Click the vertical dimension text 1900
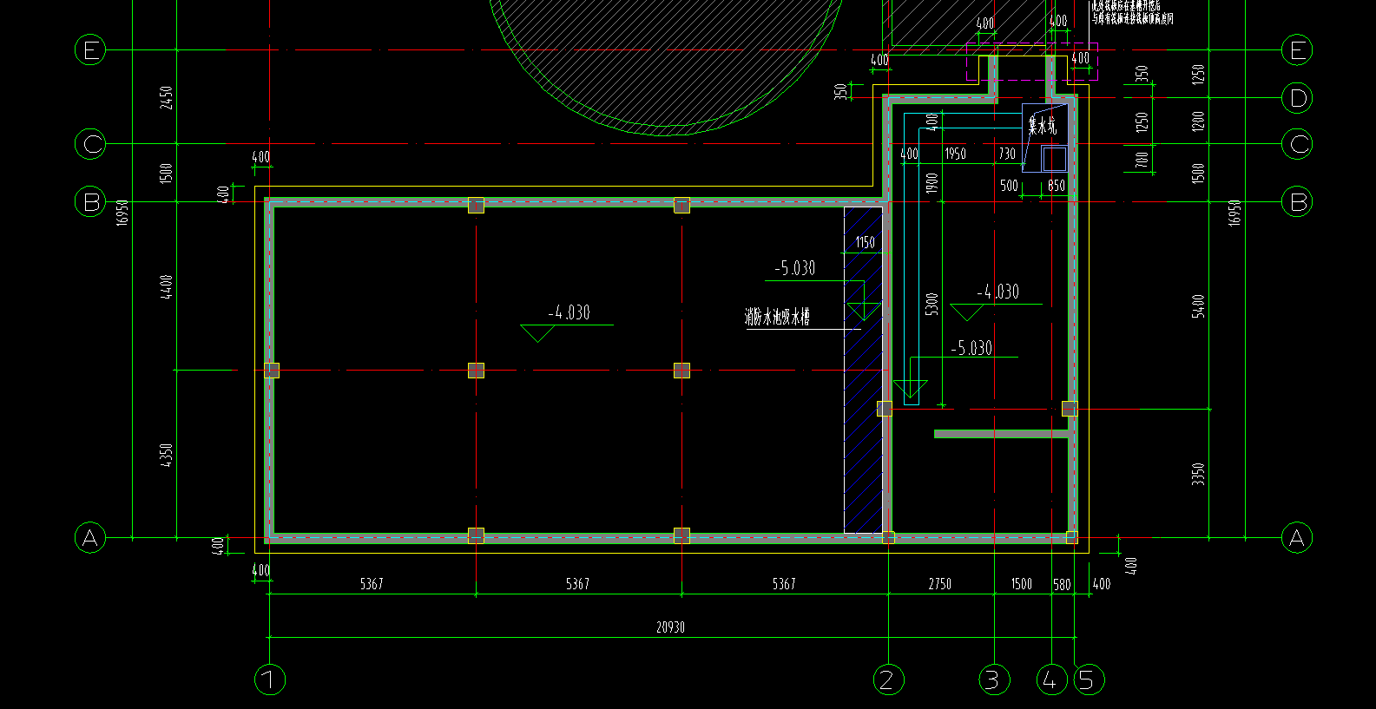 (x=932, y=183)
